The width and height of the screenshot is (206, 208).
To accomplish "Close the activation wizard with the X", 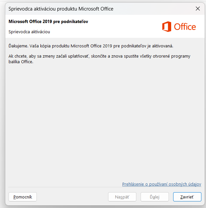I will pyautogui.click(x=198, y=9).
